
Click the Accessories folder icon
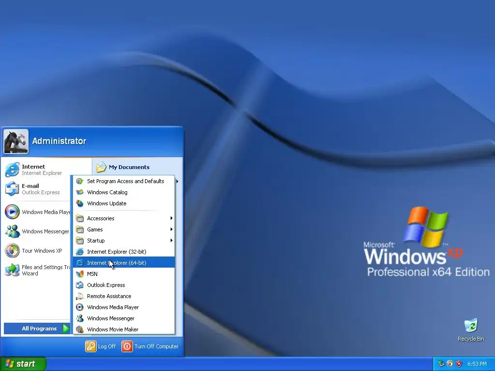(x=80, y=218)
